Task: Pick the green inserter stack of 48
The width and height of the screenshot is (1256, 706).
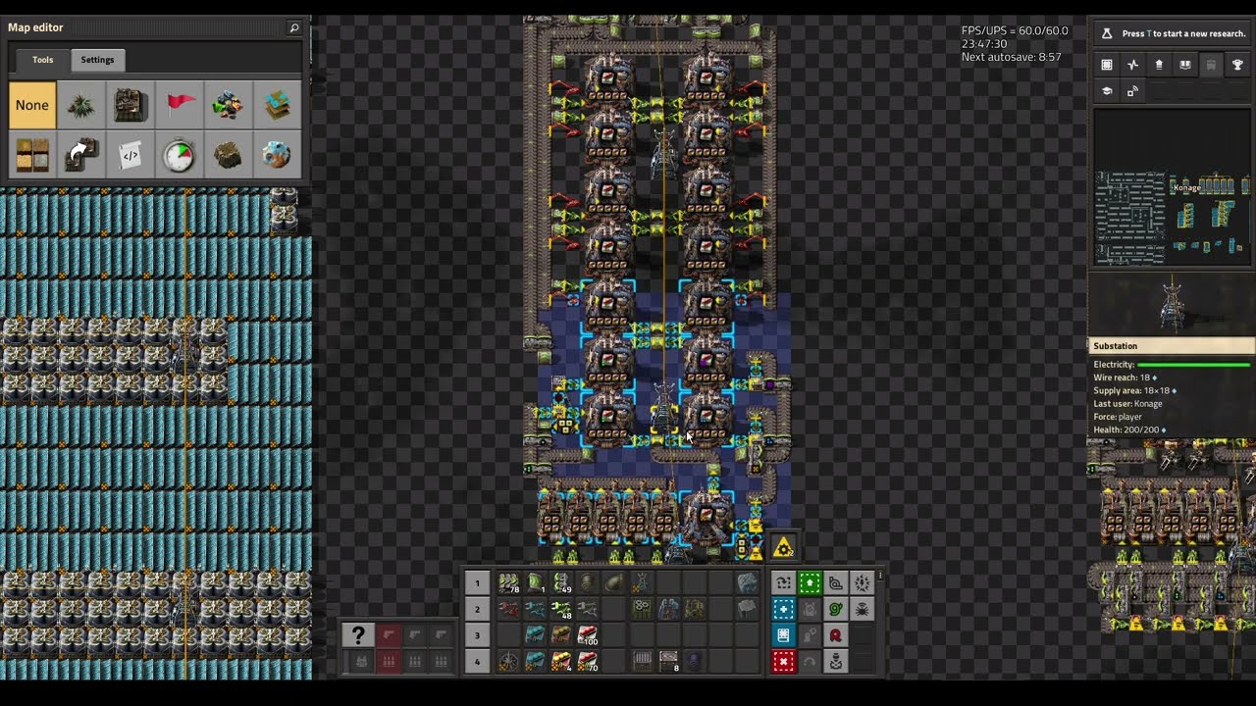Action: pyautogui.click(x=561, y=609)
